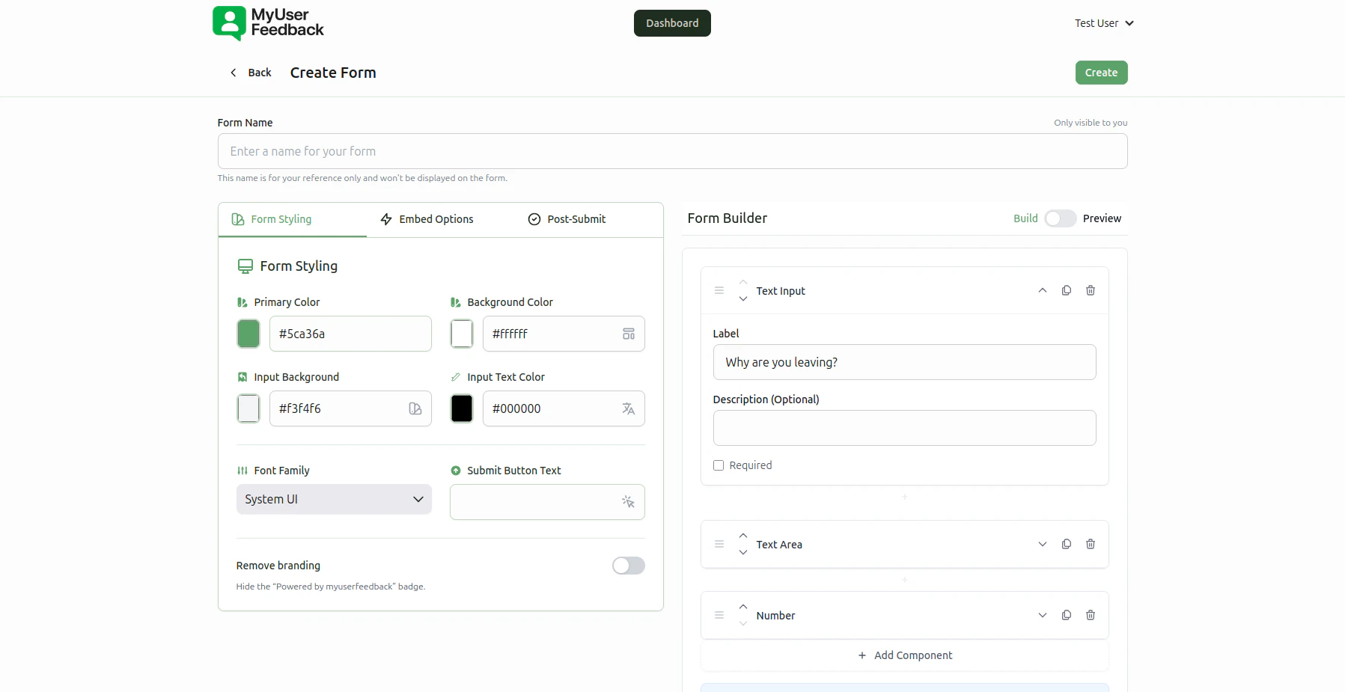Select the green Primary Color swatch

click(x=248, y=334)
